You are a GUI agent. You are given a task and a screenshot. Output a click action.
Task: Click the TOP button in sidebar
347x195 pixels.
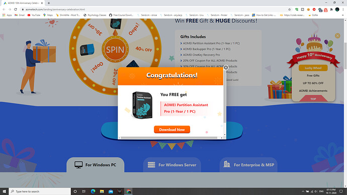(313, 99)
